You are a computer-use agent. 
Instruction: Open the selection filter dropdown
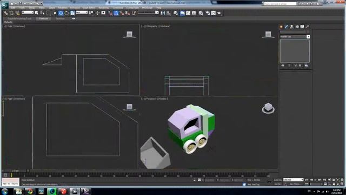tap(28, 12)
